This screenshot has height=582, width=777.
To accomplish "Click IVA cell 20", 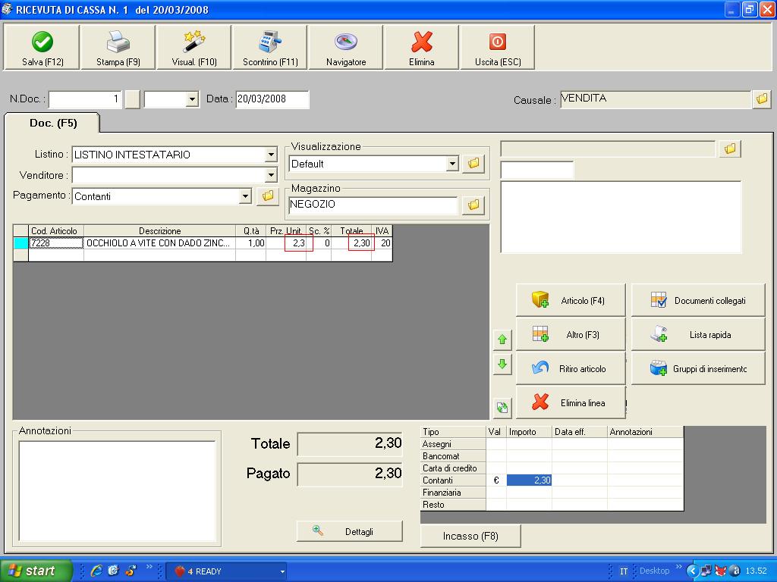I will pos(382,243).
